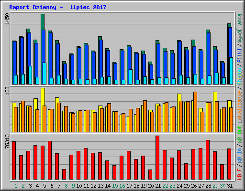Click day label 19 on the x-axis
The image size is (245, 191).
click(144, 186)
